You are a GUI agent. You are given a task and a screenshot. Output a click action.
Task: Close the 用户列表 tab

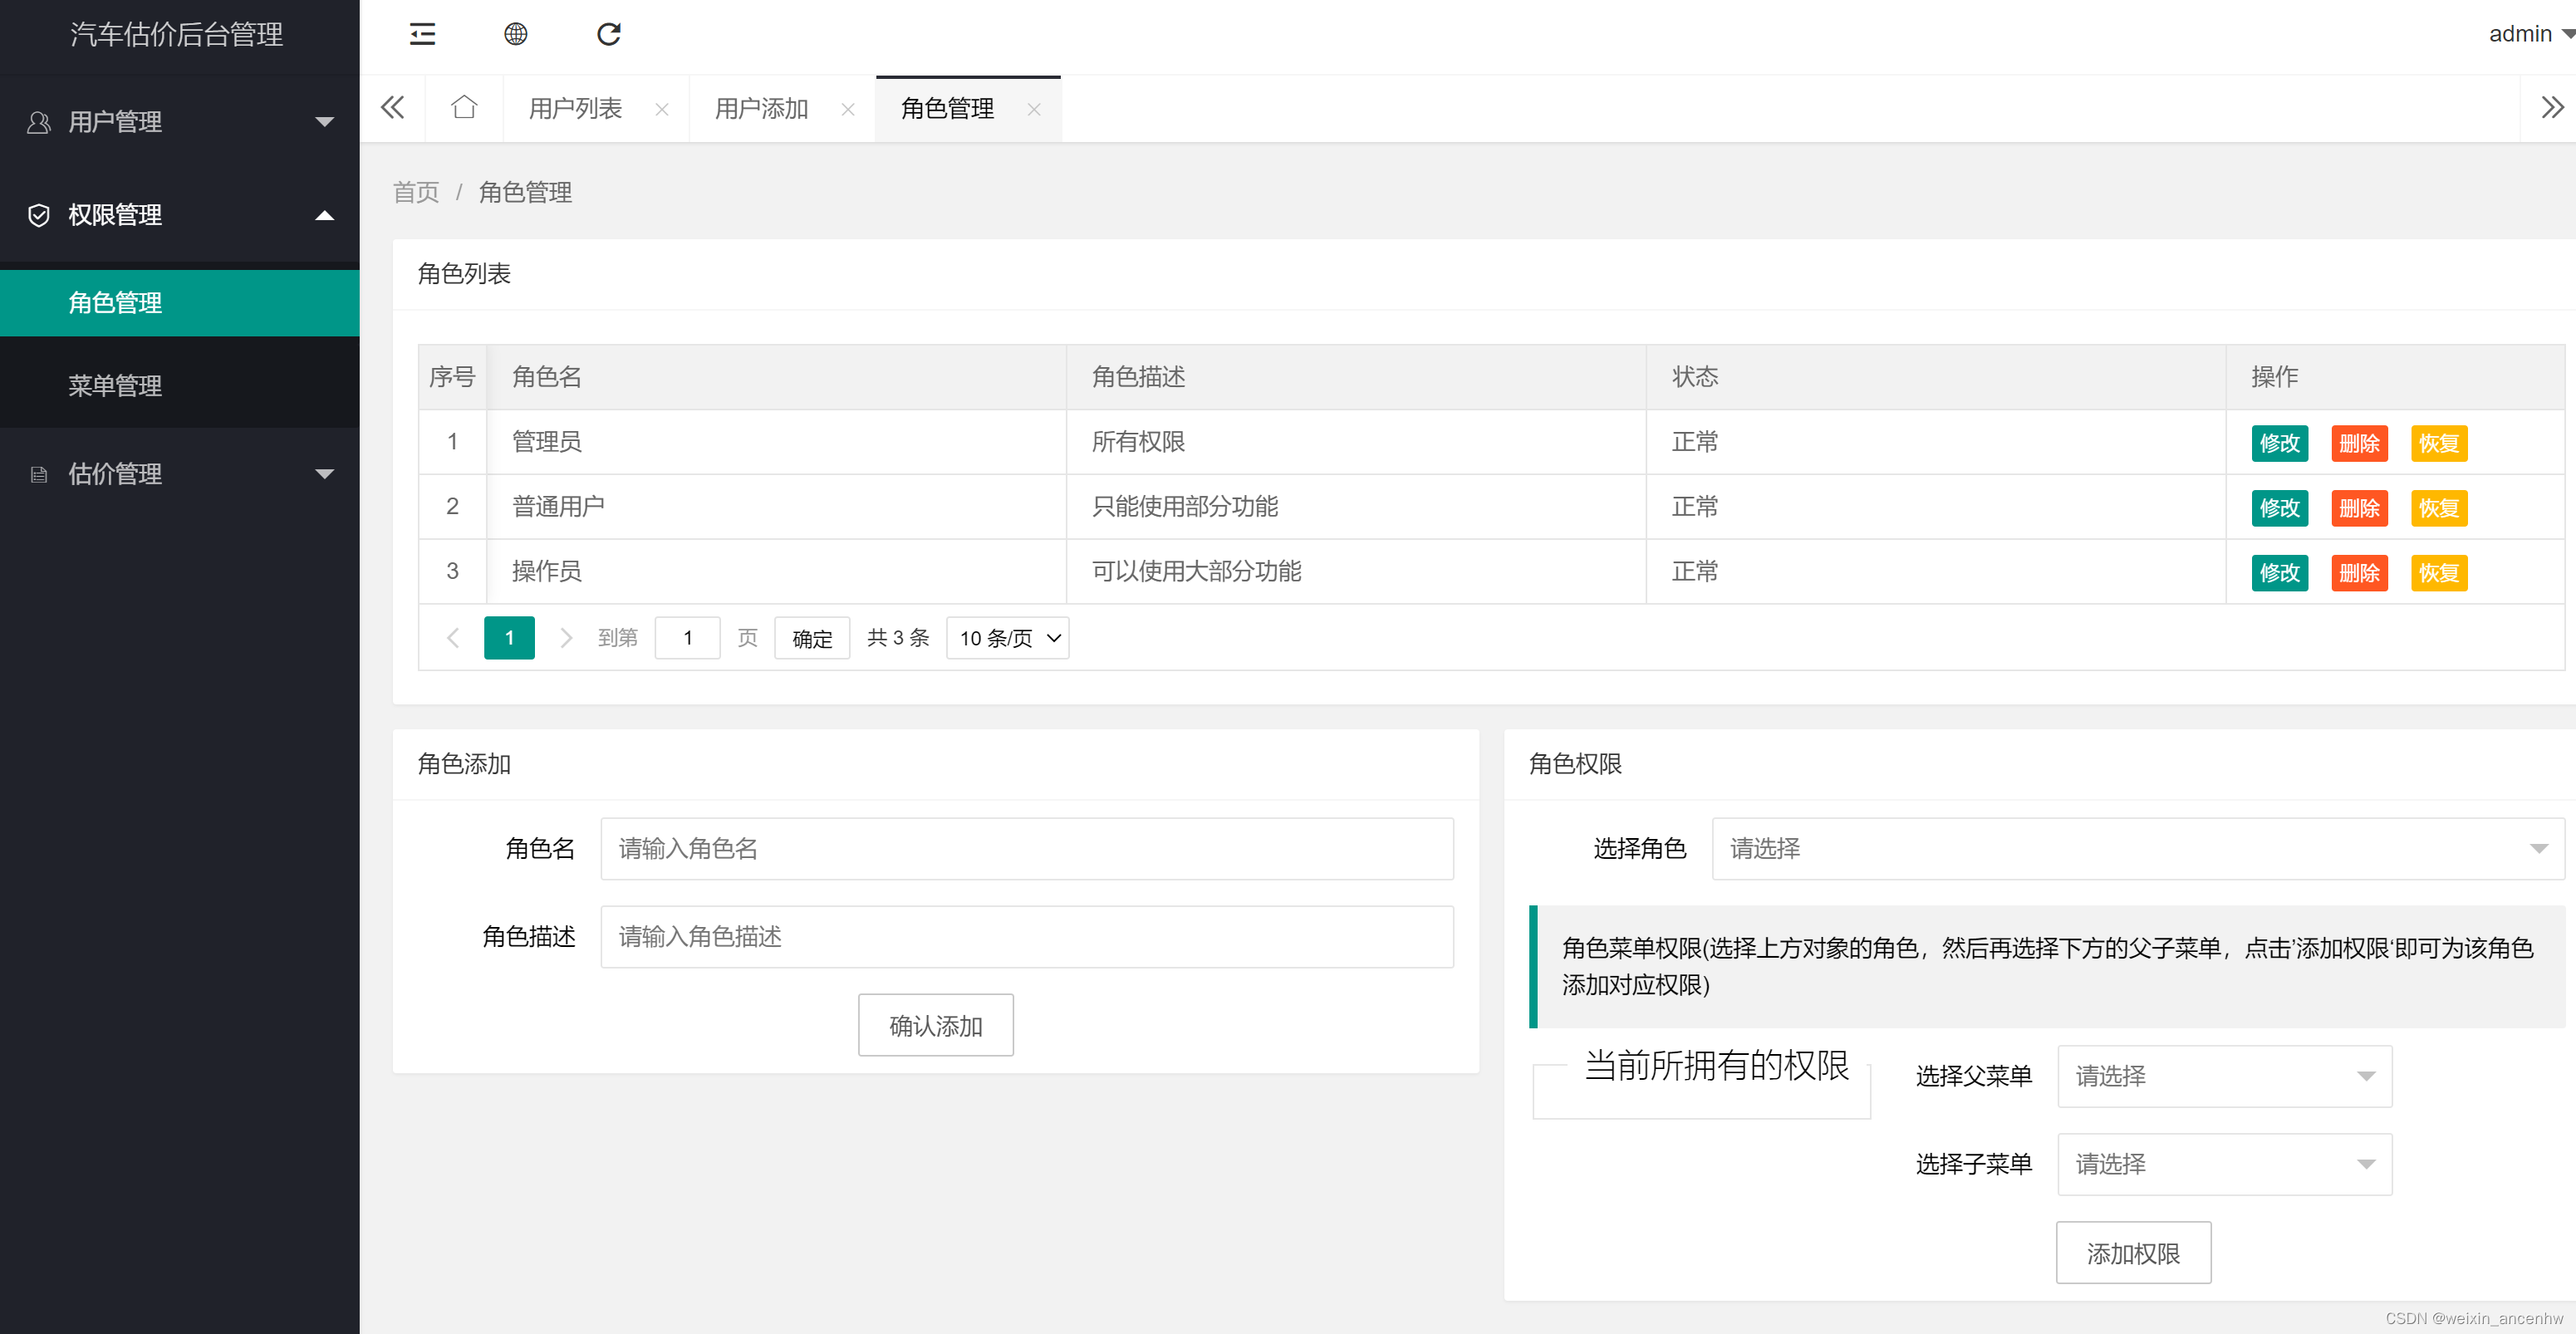pos(661,110)
